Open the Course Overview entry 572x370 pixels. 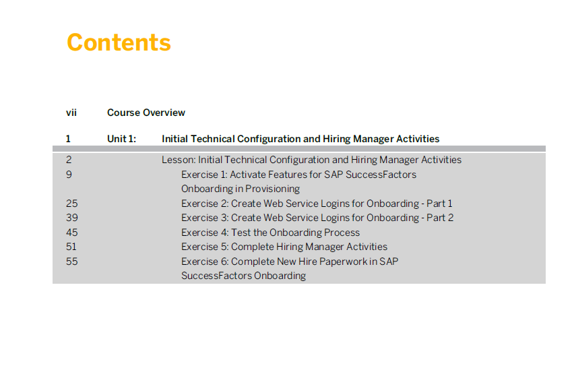tap(146, 113)
